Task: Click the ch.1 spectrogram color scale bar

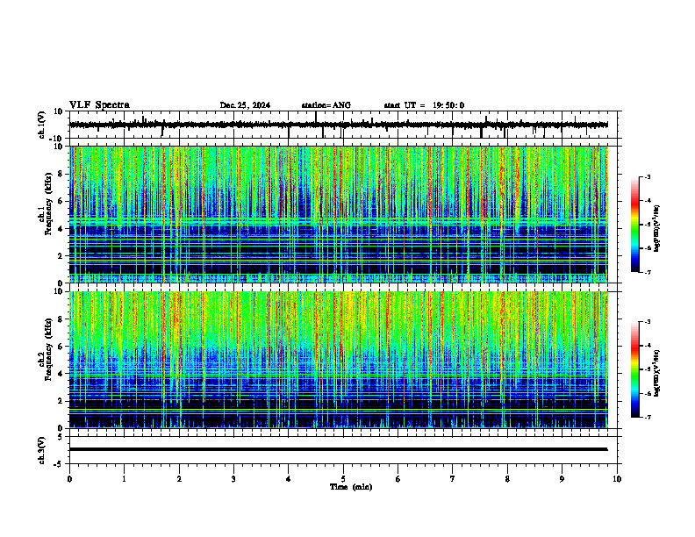Action: click(x=635, y=225)
